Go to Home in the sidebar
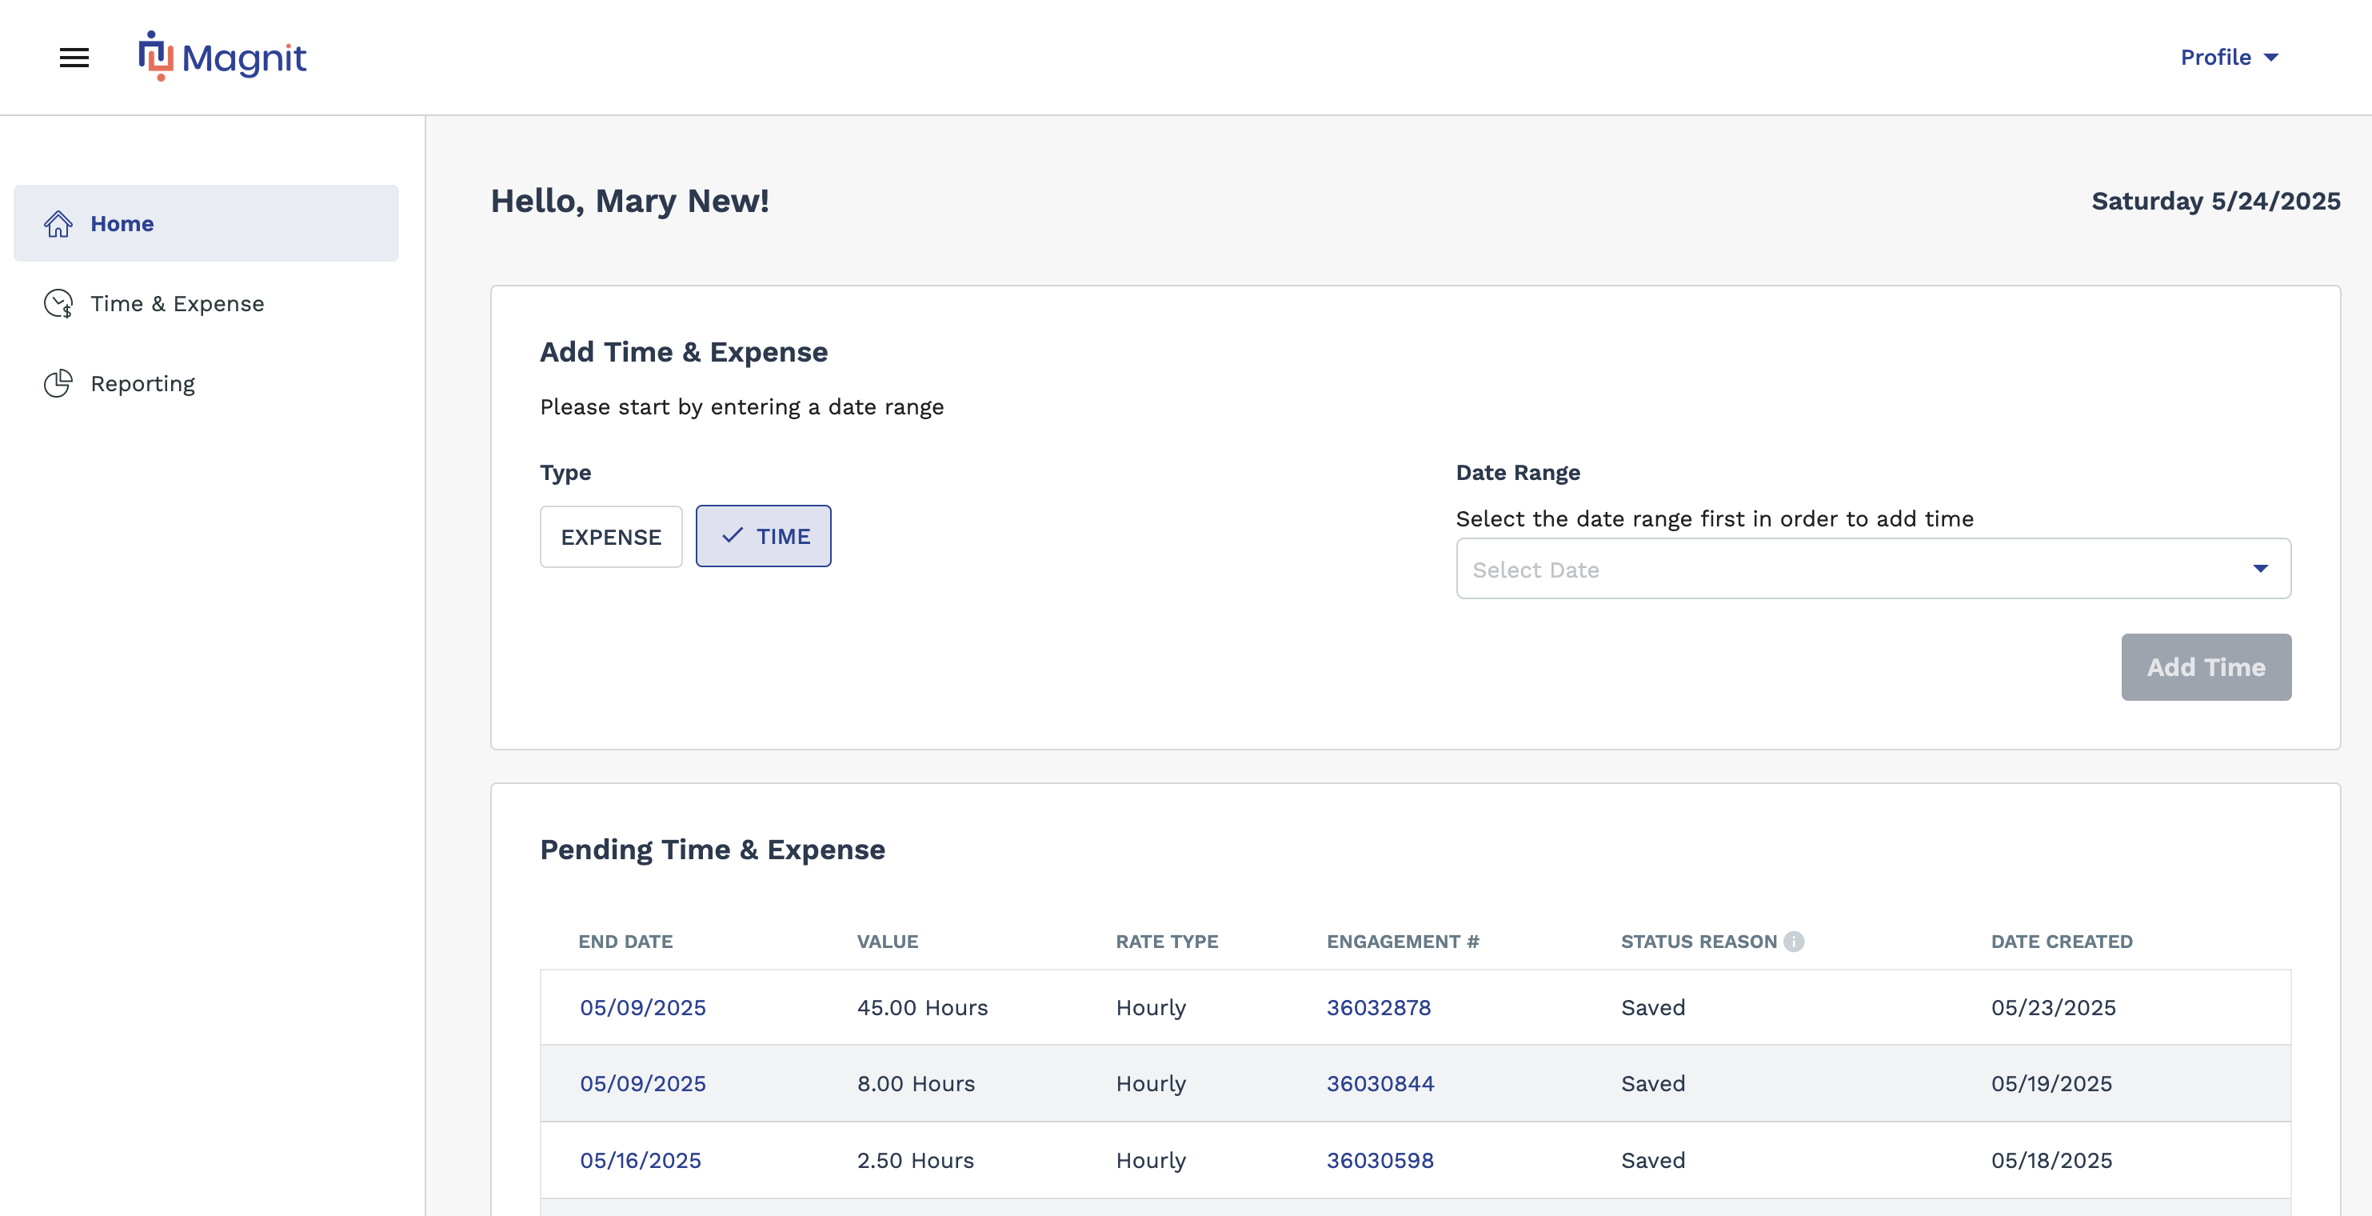 point(206,223)
